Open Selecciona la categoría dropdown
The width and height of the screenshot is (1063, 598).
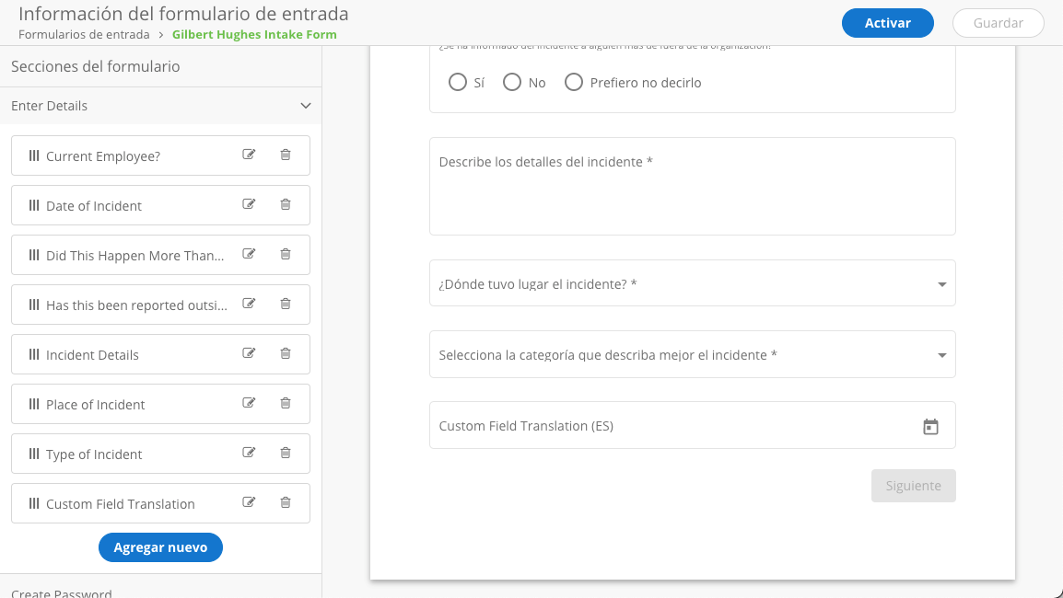point(692,354)
